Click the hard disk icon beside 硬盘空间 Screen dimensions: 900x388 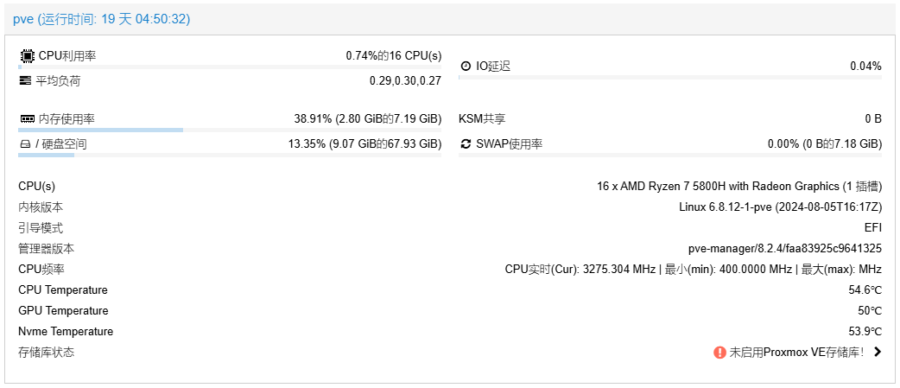(25, 144)
